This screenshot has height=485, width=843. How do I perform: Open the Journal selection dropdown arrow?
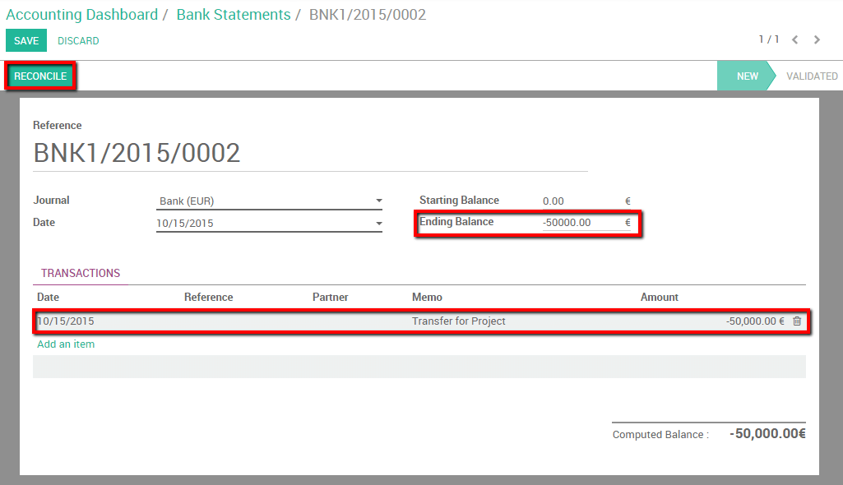pos(378,200)
